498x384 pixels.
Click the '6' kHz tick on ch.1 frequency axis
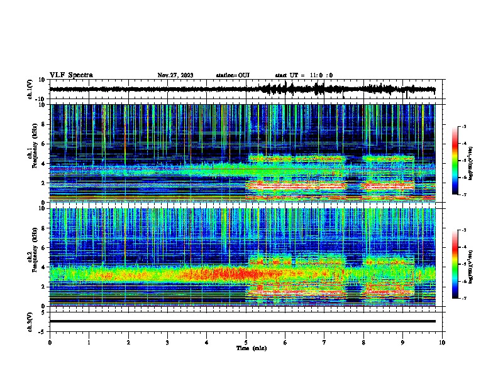click(43, 144)
